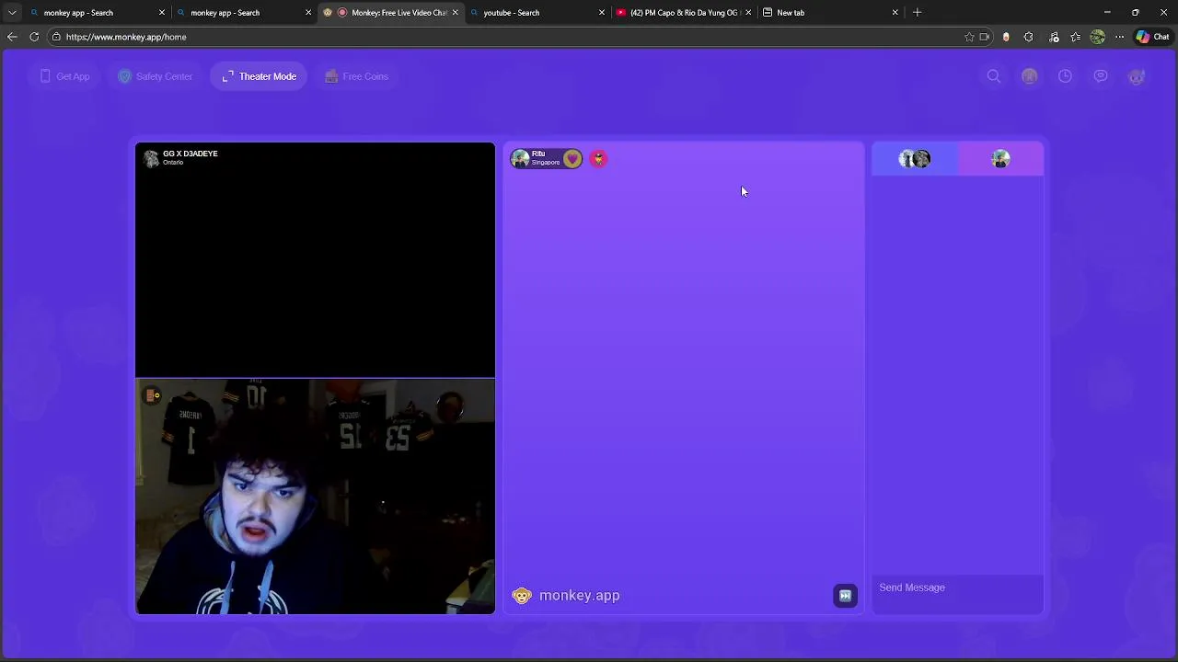Open the browser profile avatar
The width and height of the screenshot is (1178, 662).
[x=1097, y=37]
